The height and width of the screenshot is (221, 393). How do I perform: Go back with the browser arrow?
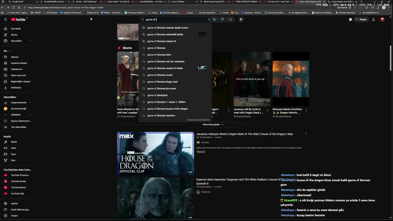[x=3, y=7]
